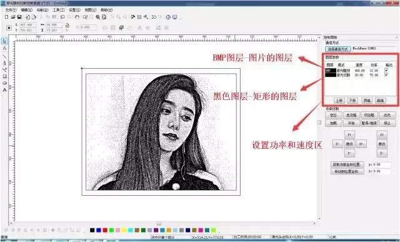400x242 pixels.
Task: Open the 帮助(H) menu
Action: [x=106, y=10]
